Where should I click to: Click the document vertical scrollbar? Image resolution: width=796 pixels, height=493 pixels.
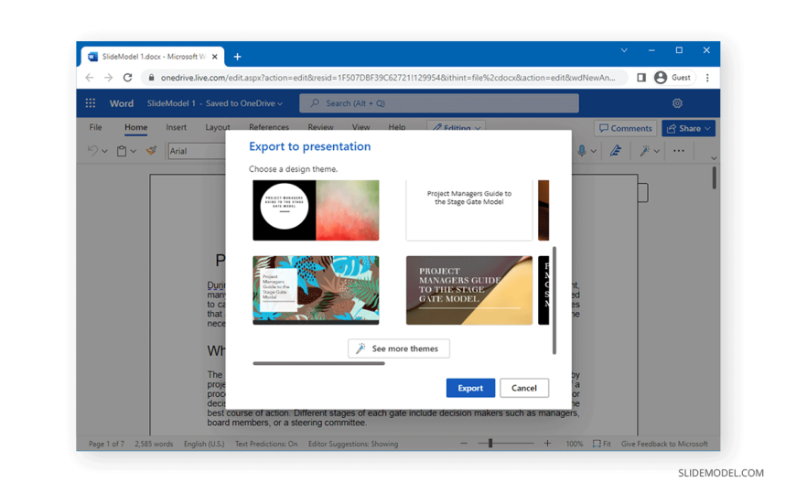pyautogui.click(x=715, y=178)
